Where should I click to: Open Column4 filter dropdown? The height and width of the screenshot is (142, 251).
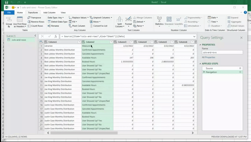click(x=152, y=42)
